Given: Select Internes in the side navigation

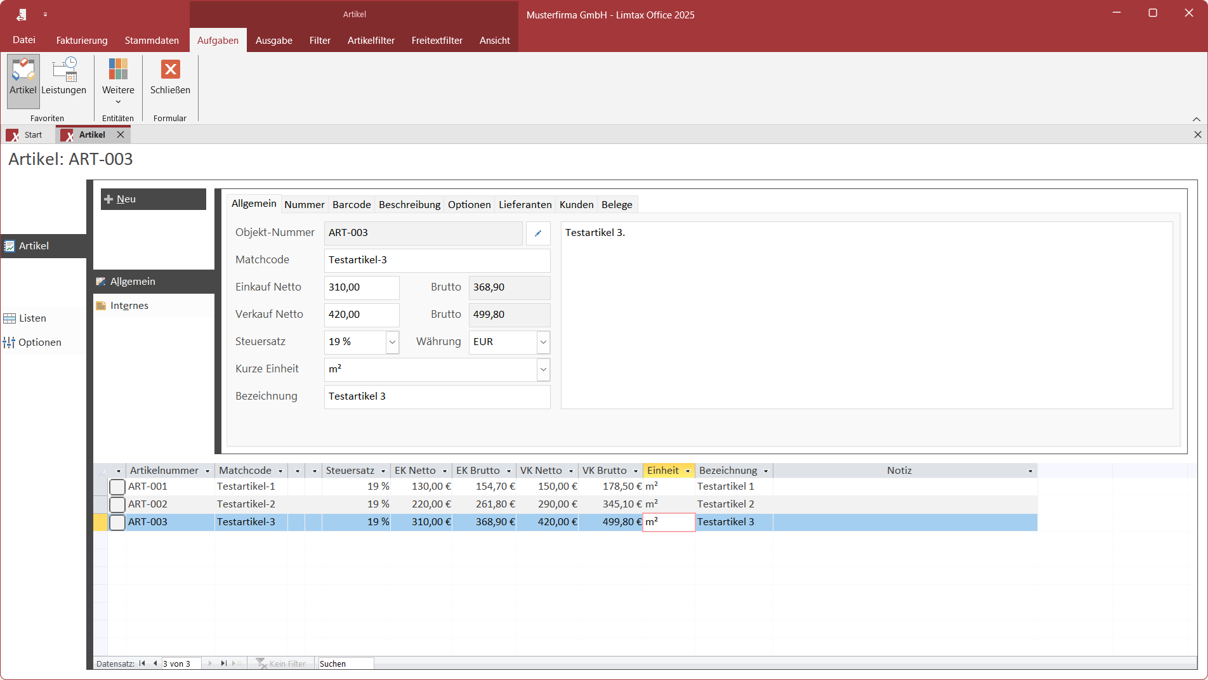Looking at the screenshot, I should (129, 306).
